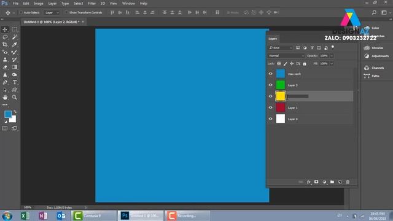Select the Zoom tool
The height and width of the screenshot is (221, 393).
15,97
